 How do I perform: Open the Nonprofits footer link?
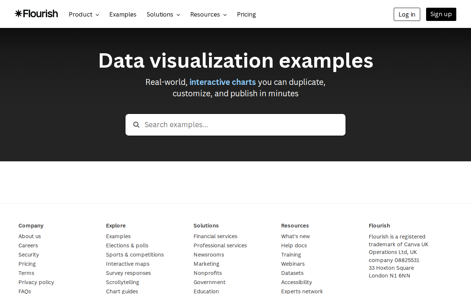(x=208, y=273)
